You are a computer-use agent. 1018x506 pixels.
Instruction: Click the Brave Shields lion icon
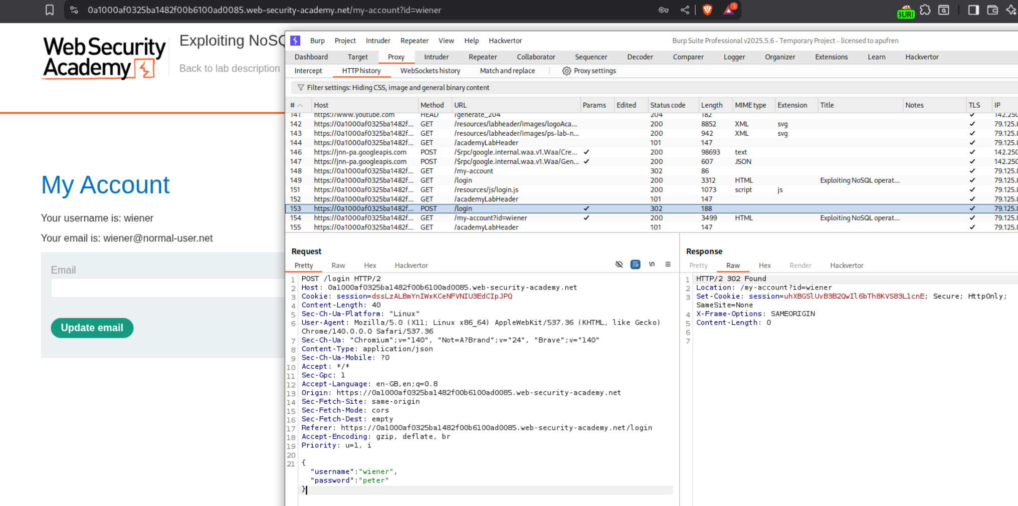(x=707, y=10)
